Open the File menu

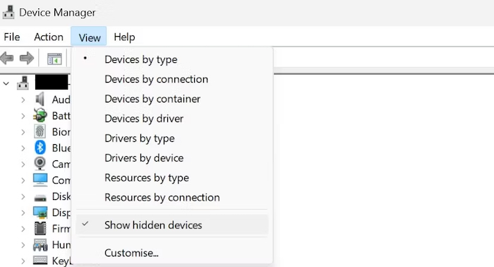(x=12, y=37)
